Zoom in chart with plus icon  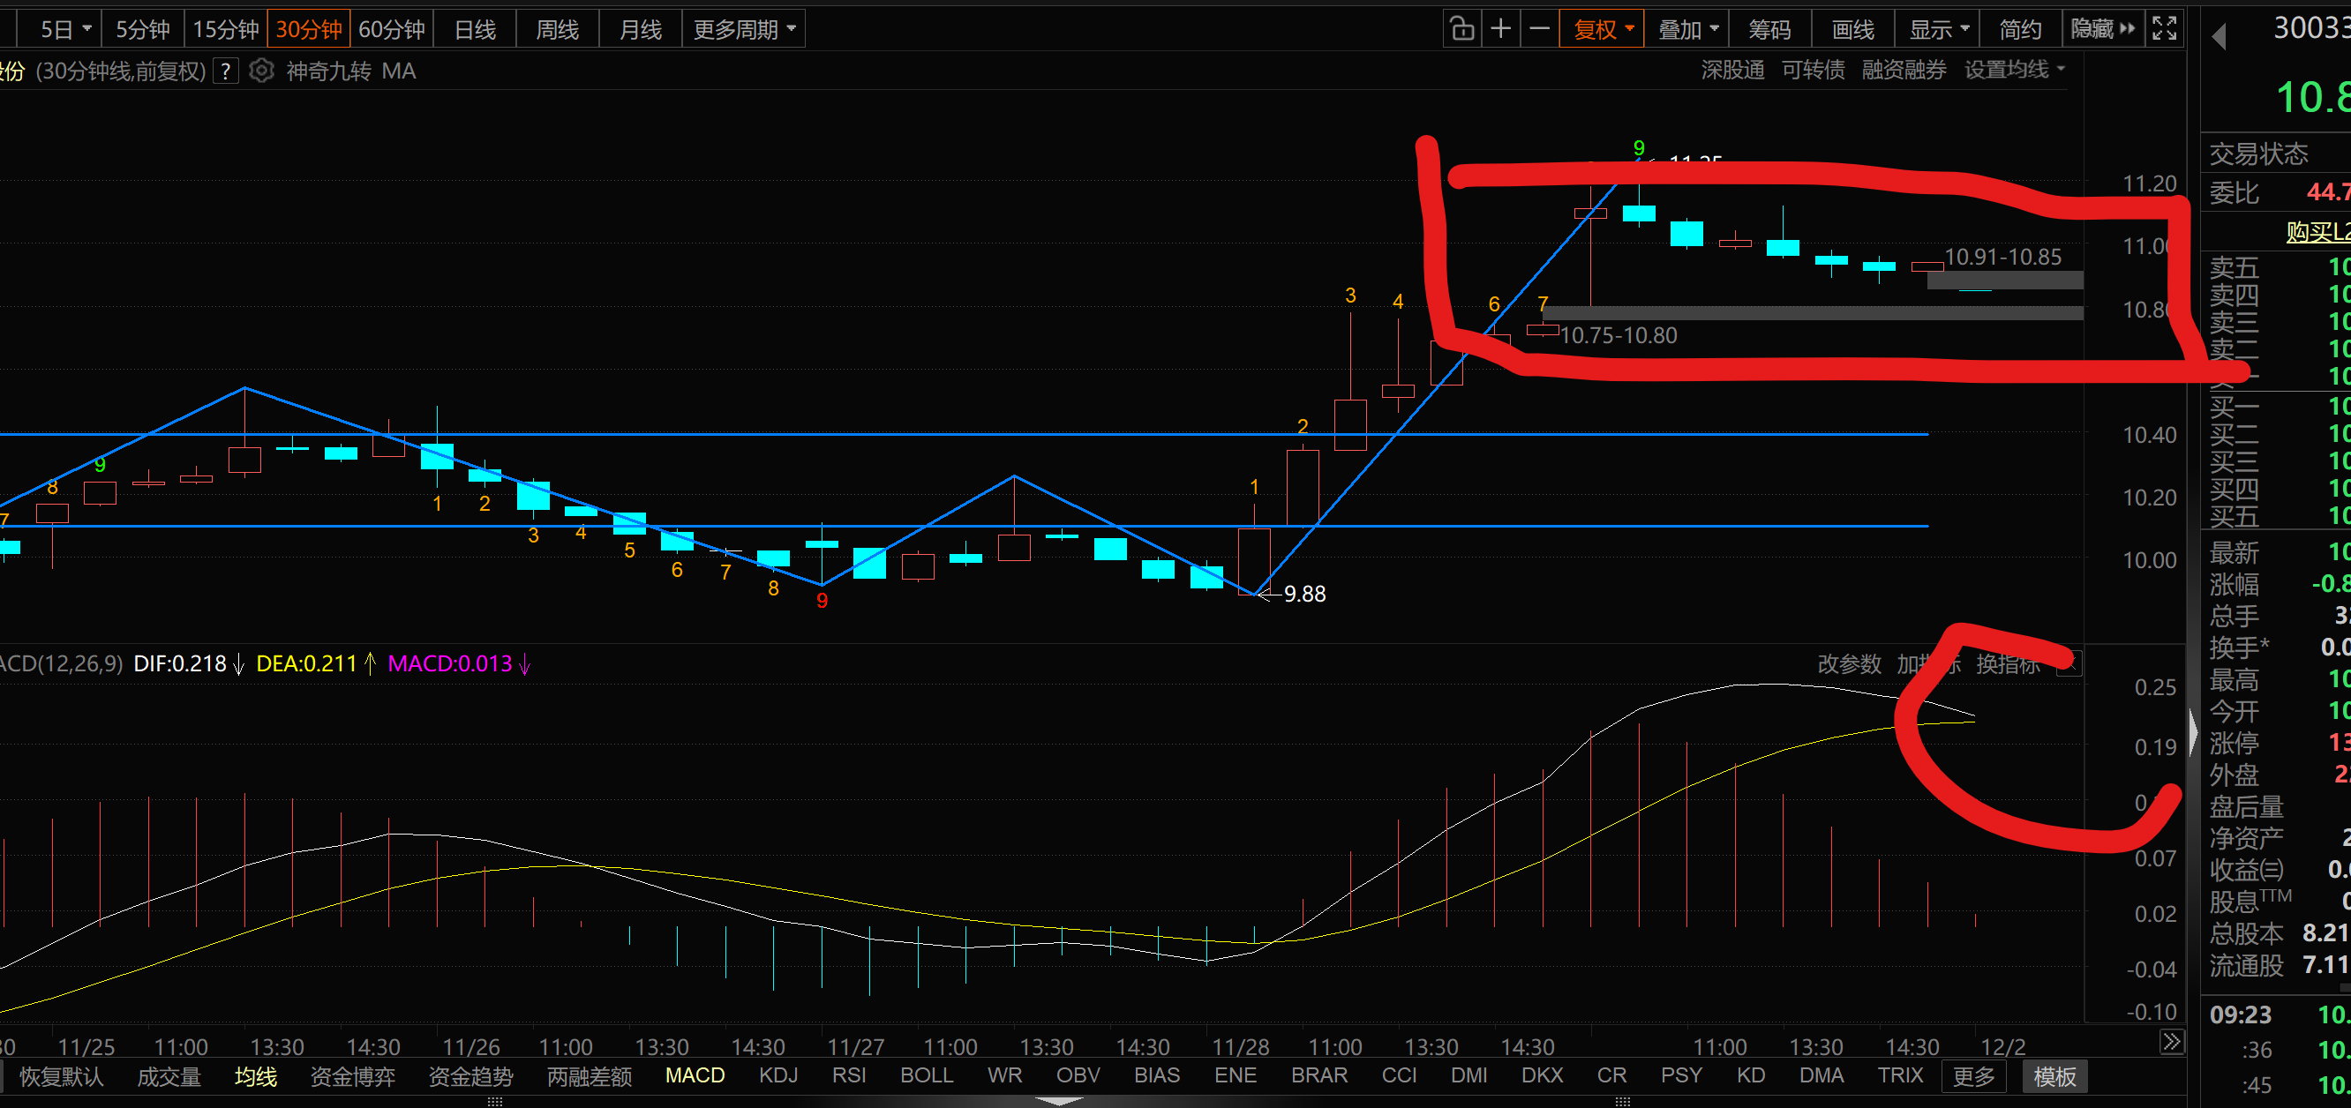[1500, 29]
